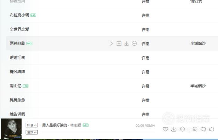This screenshot has width=218, height=140.
Task: Open the album cover thumbnail
Action: pos(11,128)
